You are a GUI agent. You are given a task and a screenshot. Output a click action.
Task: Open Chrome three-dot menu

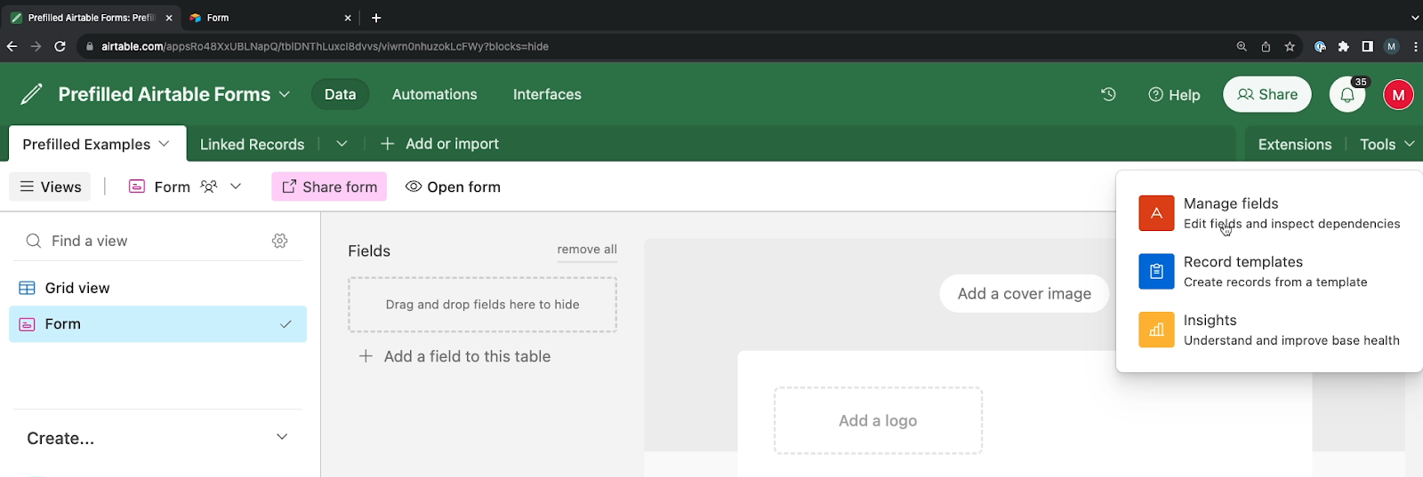coord(1415,46)
